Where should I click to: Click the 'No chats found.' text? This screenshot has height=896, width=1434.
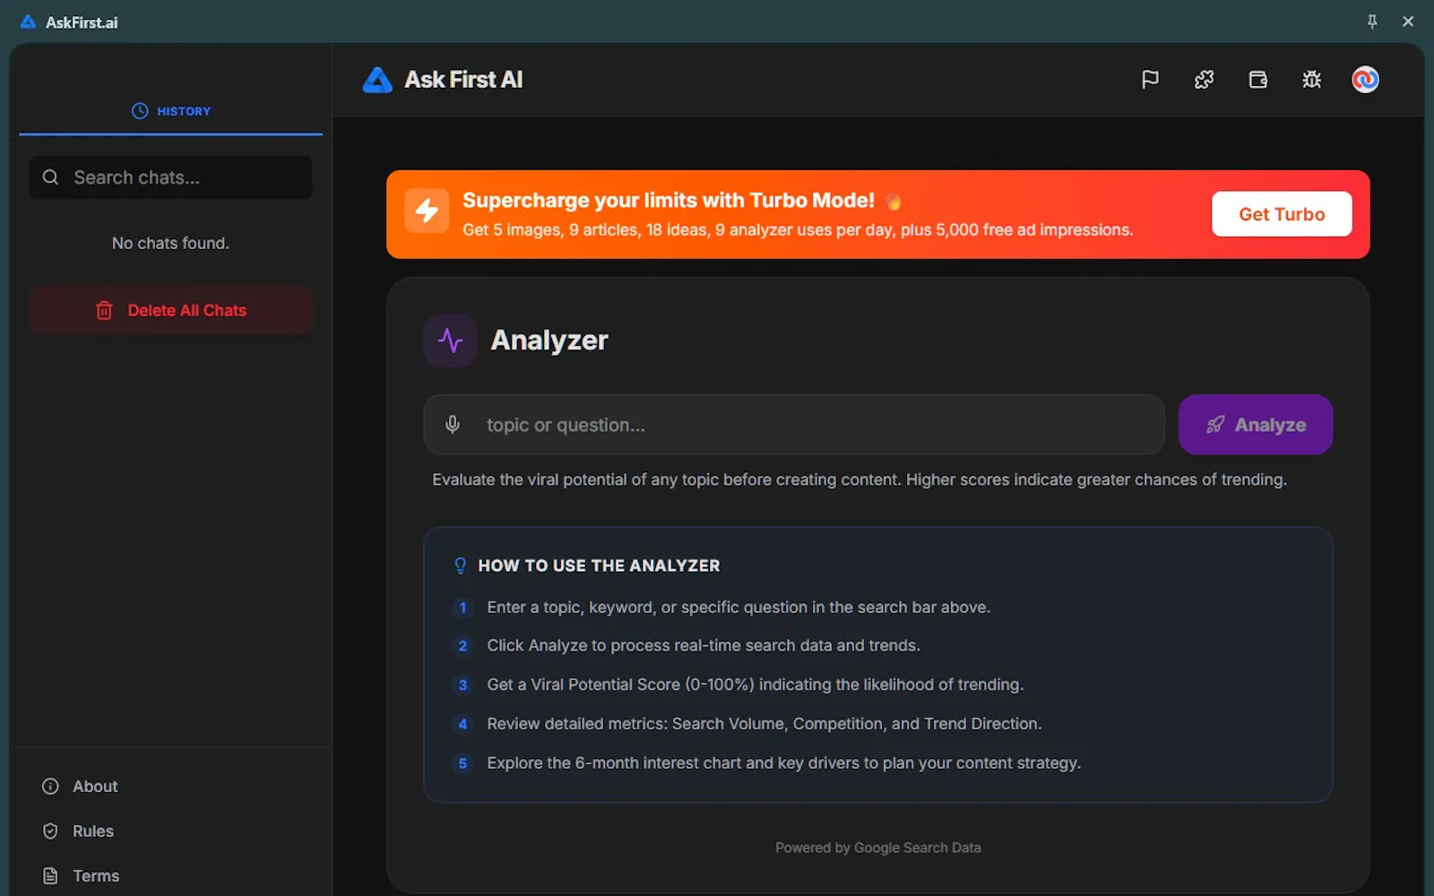pos(170,244)
